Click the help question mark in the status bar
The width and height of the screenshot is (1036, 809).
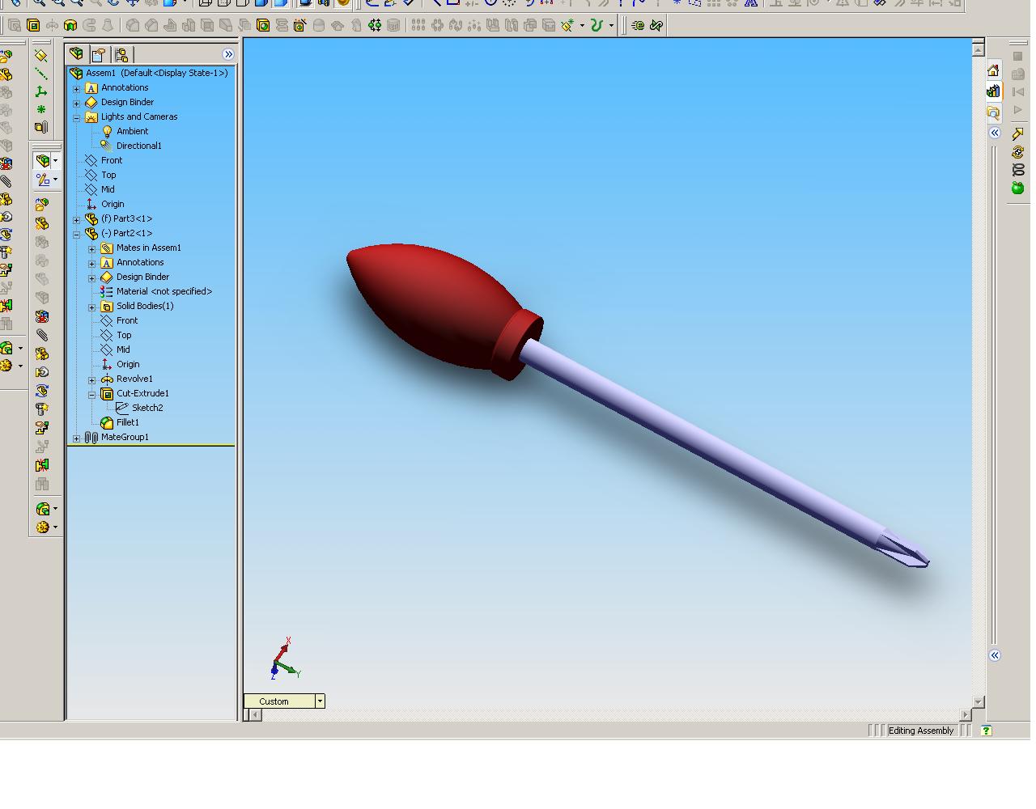click(x=986, y=731)
